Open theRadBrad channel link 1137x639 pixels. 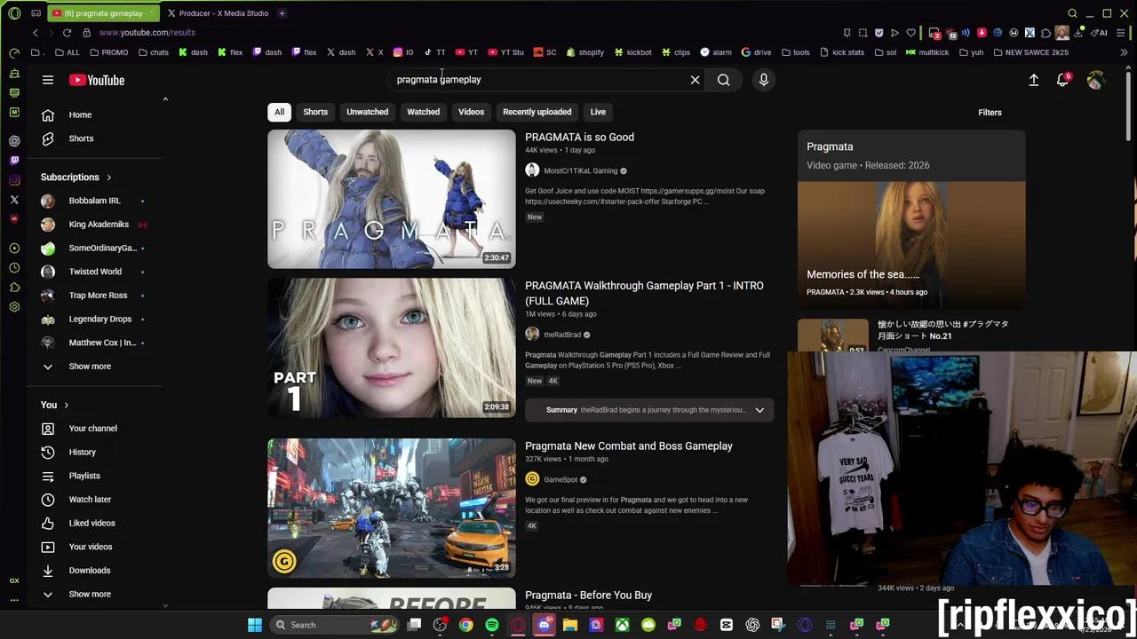(x=562, y=335)
